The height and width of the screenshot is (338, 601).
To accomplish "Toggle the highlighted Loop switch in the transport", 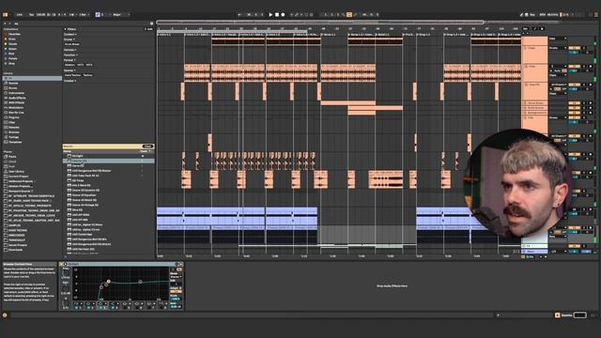I will pos(349,15).
